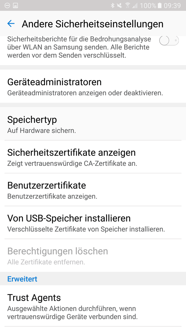Tap the Wi-Fi signal icon
The width and height of the screenshot is (186, 330).
click(128, 5)
